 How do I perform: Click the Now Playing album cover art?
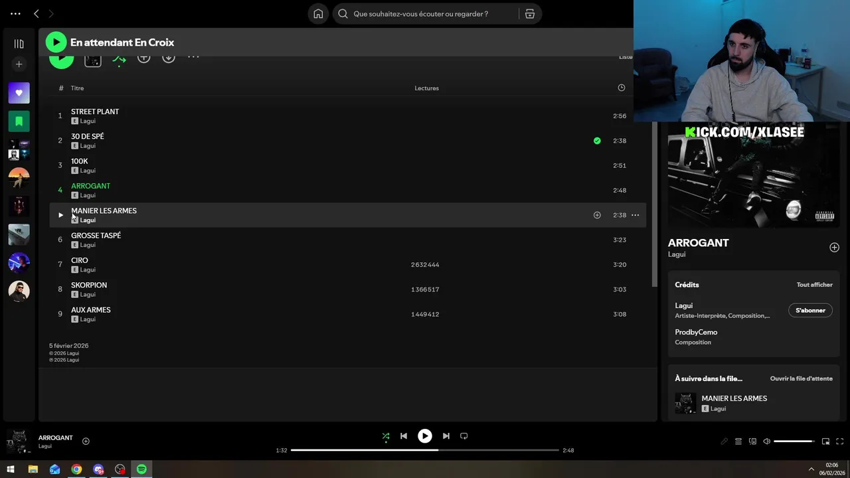coord(754,176)
